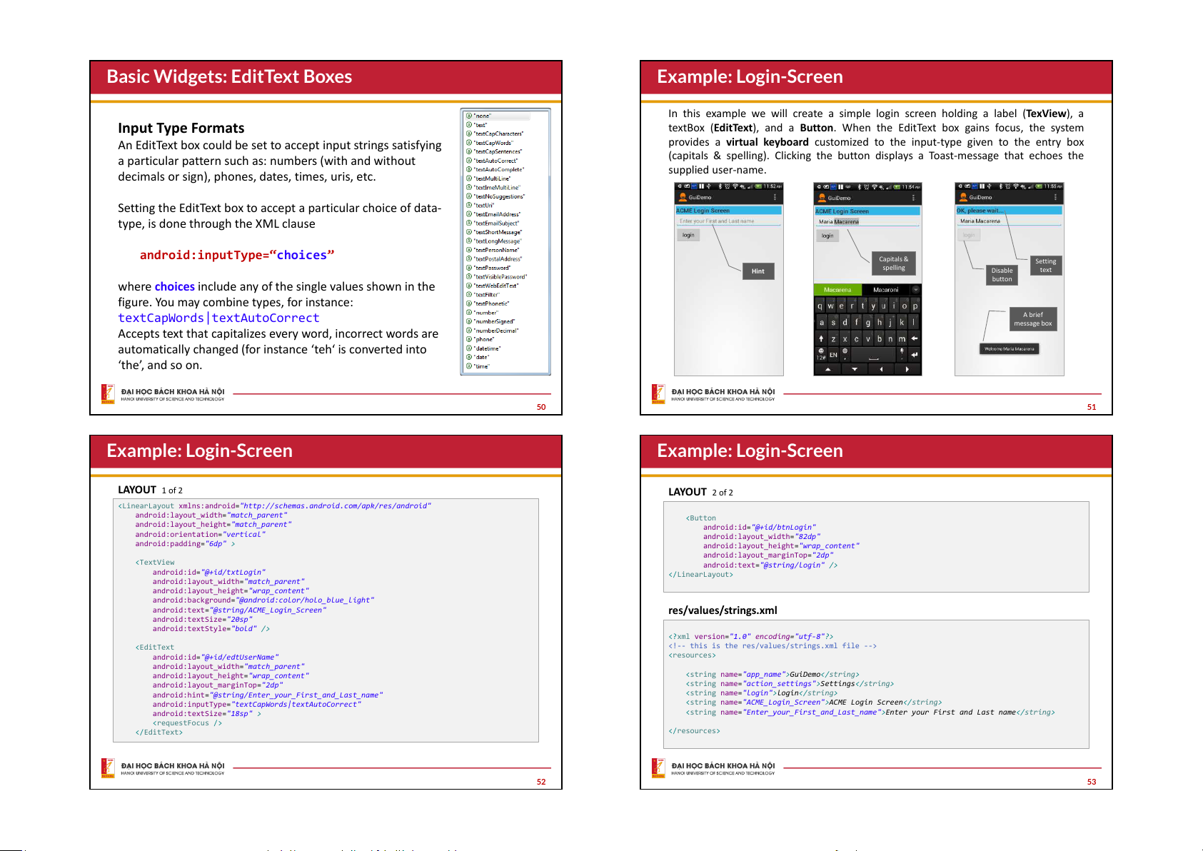Tap the login button in the first phone

pyautogui.click(x=688, y=235)
